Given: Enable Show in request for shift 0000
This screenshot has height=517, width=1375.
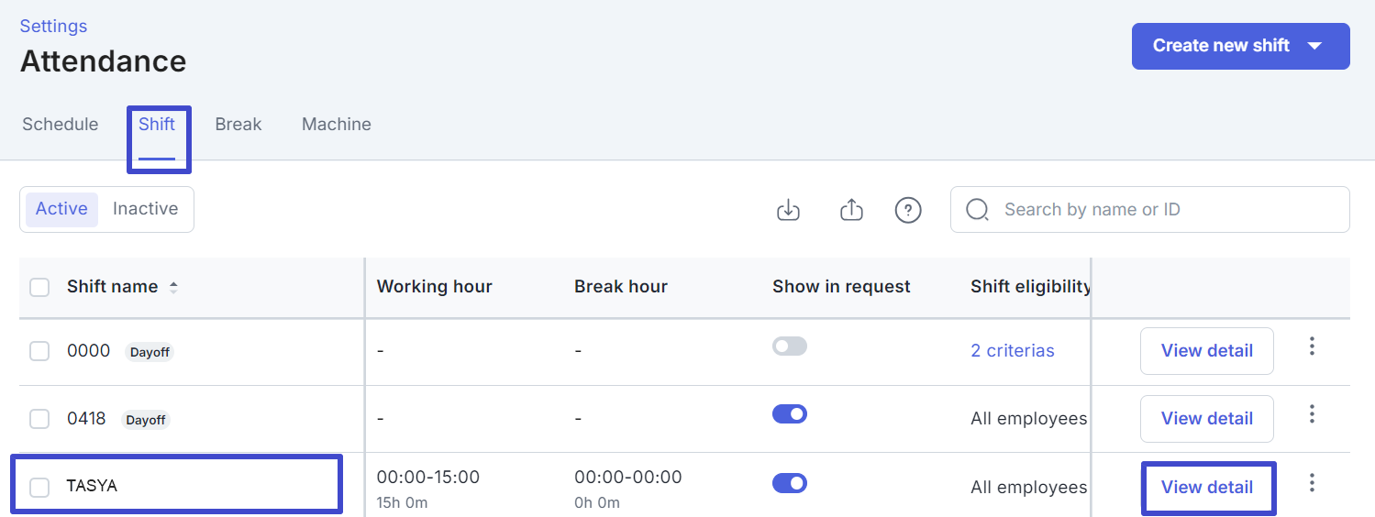Looking at the screenshot, I should tap(790, 346).
